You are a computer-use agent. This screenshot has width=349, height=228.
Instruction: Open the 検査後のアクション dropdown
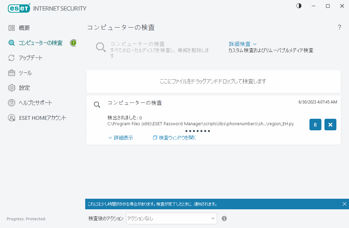[171, 218]
